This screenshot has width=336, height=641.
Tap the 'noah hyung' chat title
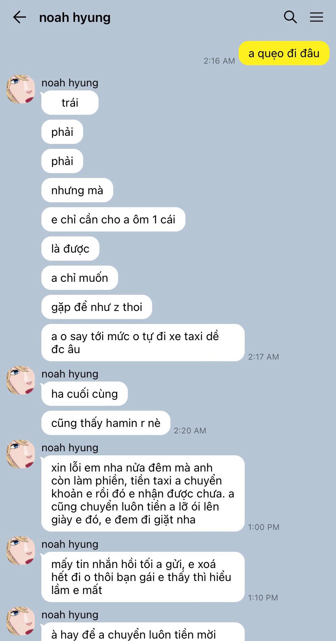(x=75, y=17)
